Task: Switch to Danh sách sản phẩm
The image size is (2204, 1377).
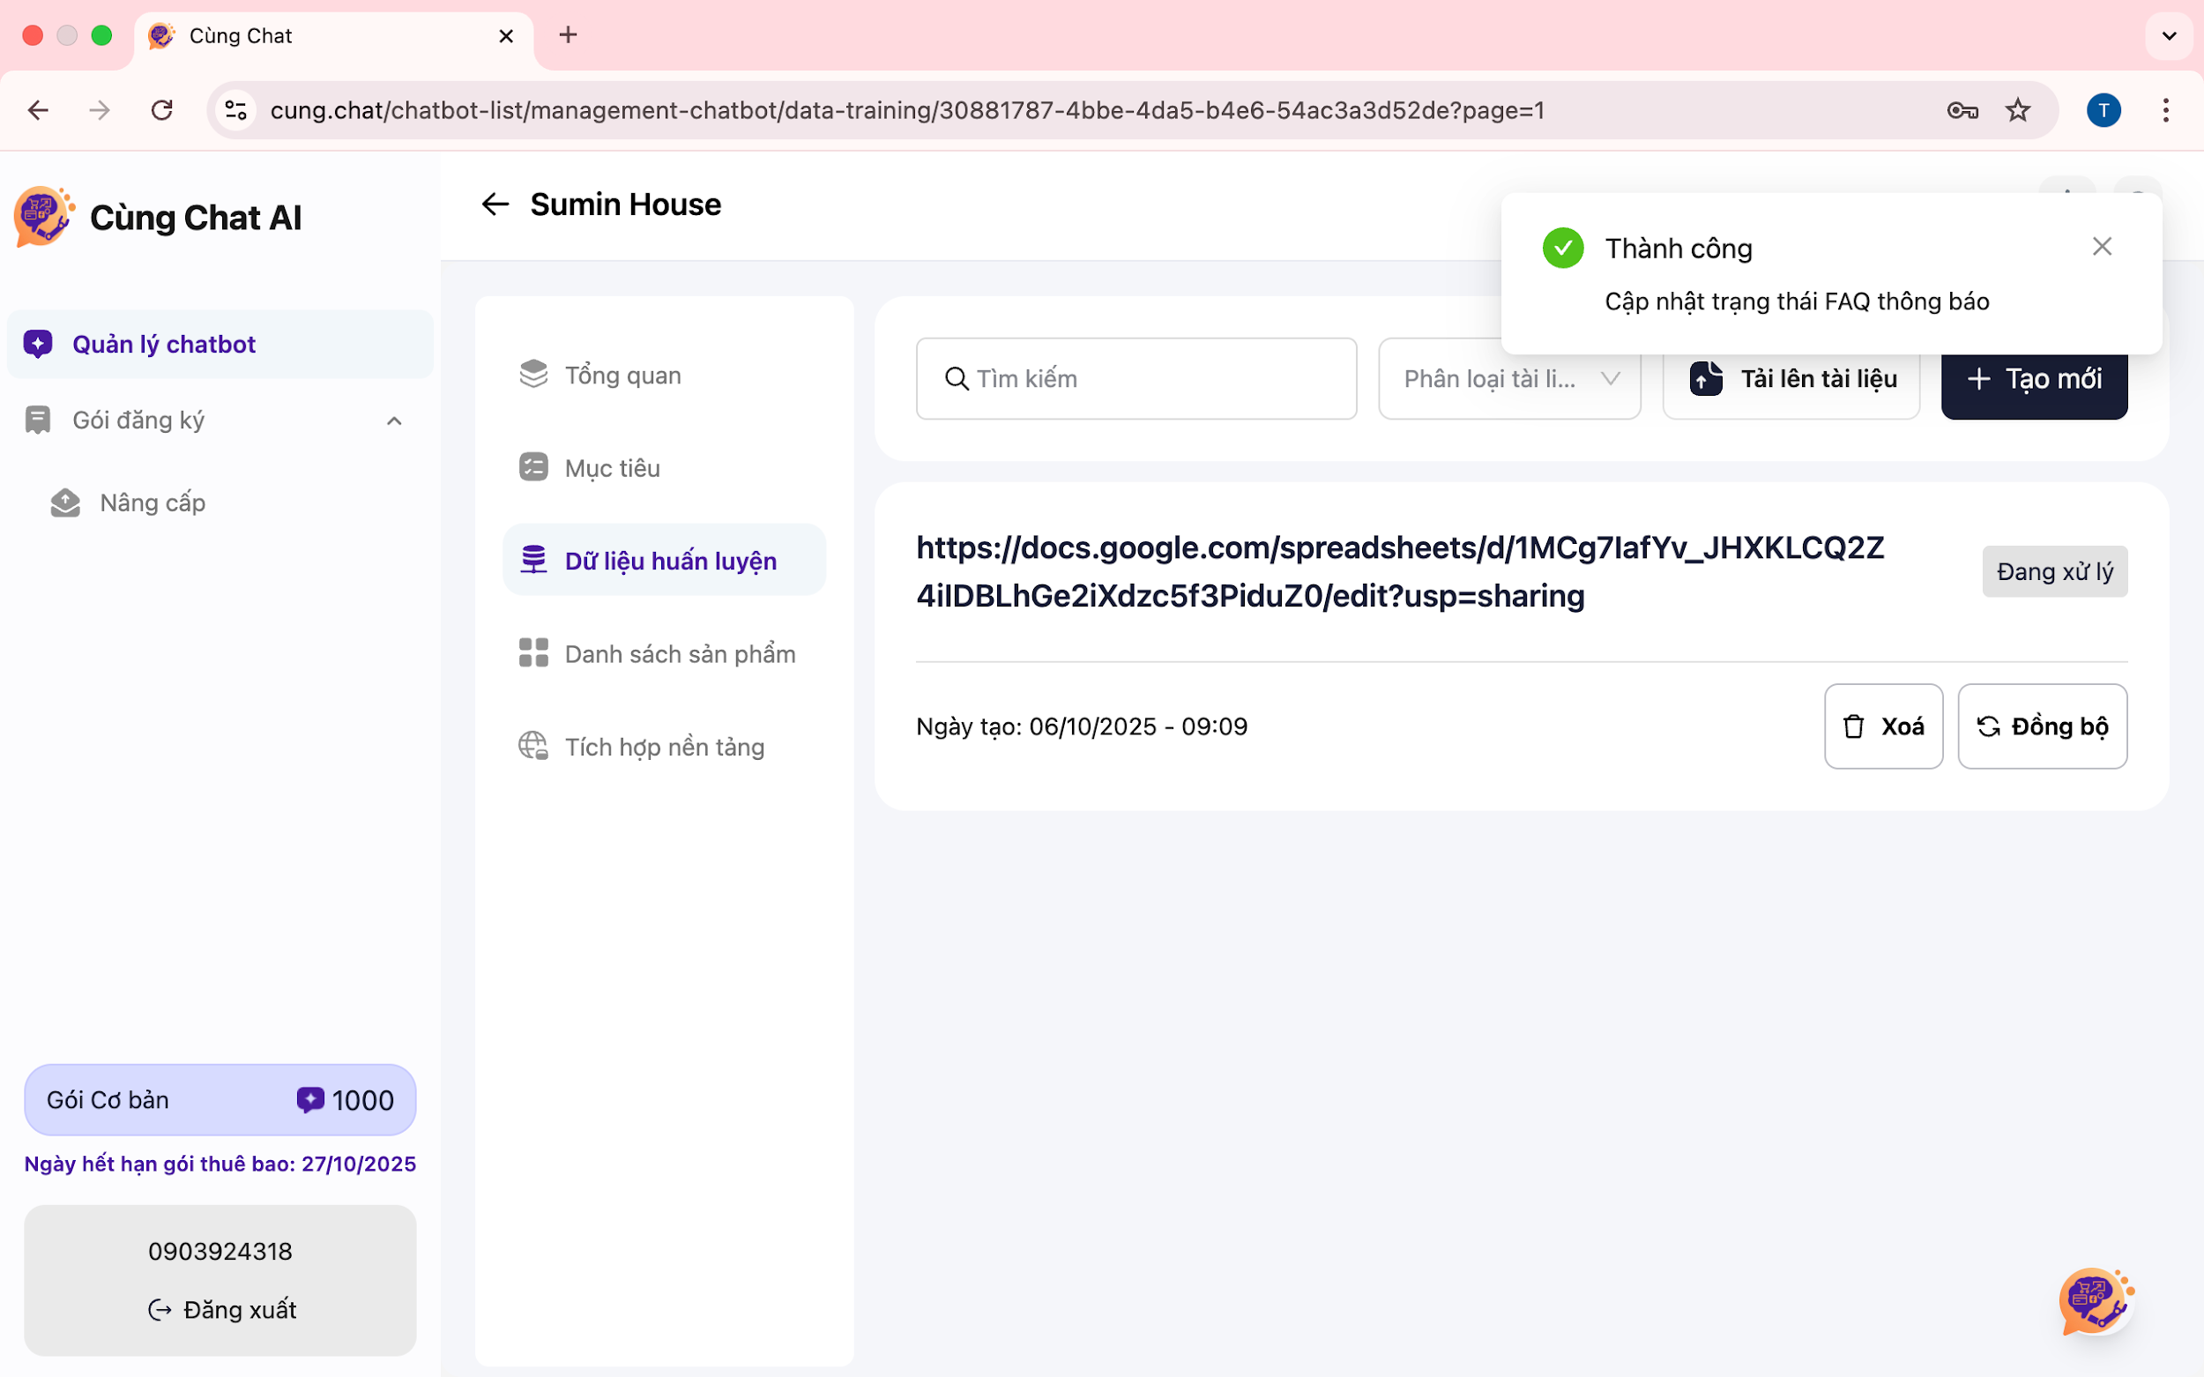Action: tap(680, 654)
